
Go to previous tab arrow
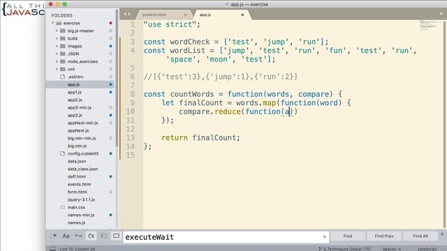125,14
